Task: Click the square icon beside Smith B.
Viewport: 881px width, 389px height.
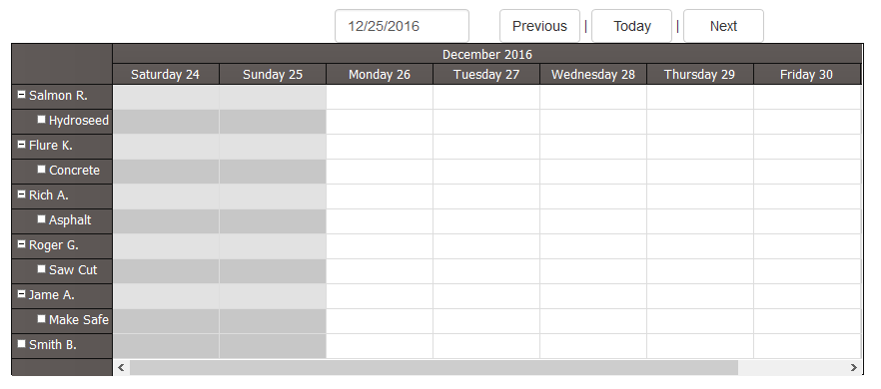Action: 21,343
